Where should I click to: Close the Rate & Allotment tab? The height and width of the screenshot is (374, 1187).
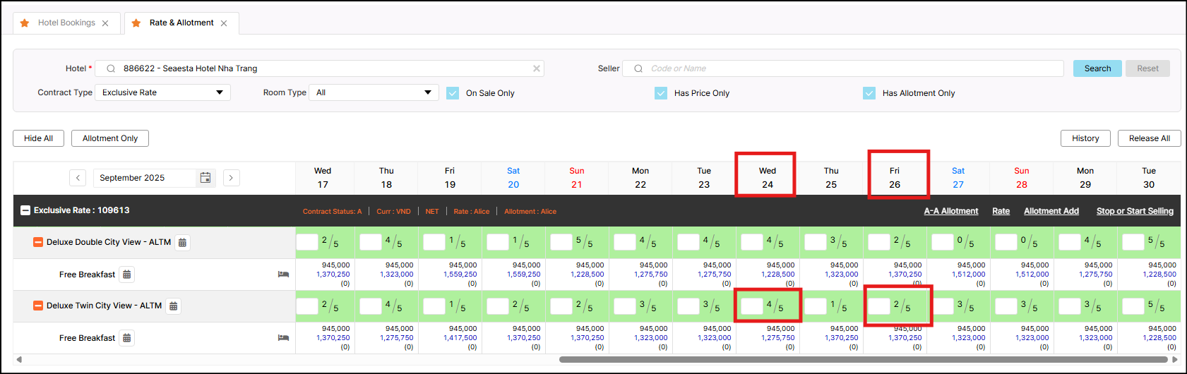point(224,23)
